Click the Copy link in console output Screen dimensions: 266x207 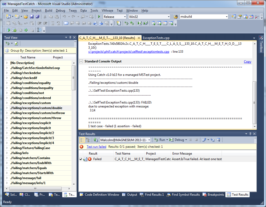247,62
